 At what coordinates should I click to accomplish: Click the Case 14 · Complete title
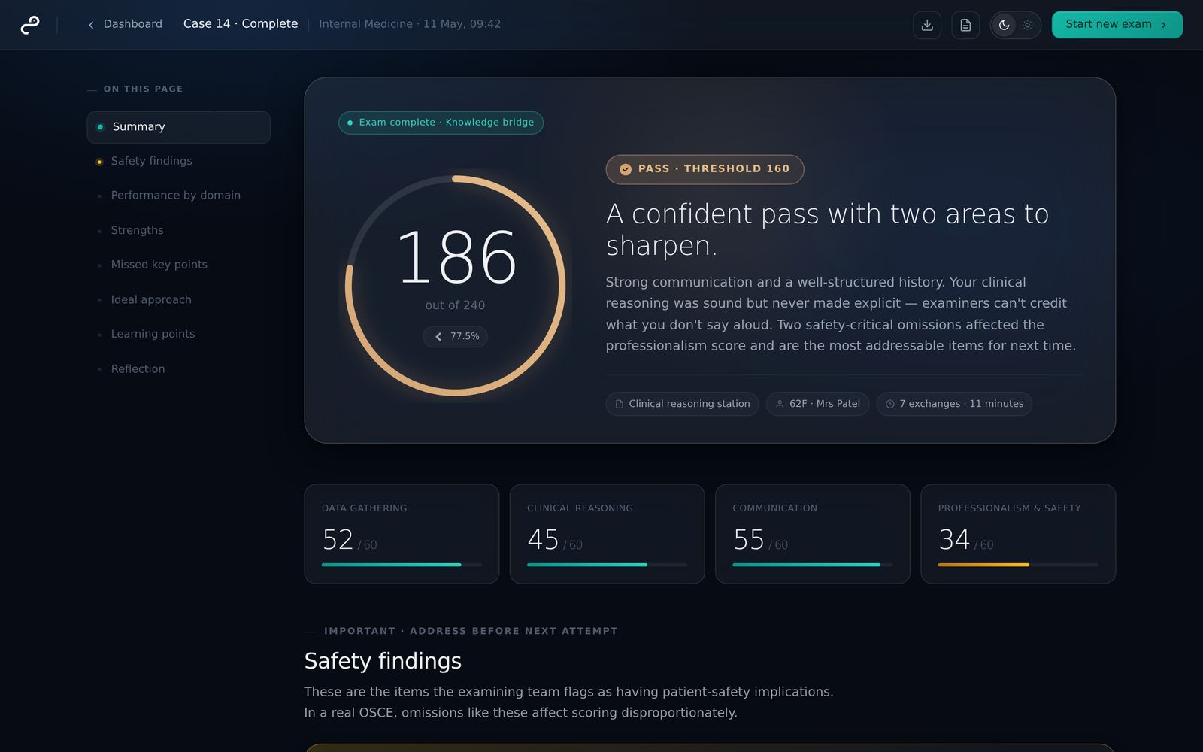pyautogui.click(x=241, y=24)
